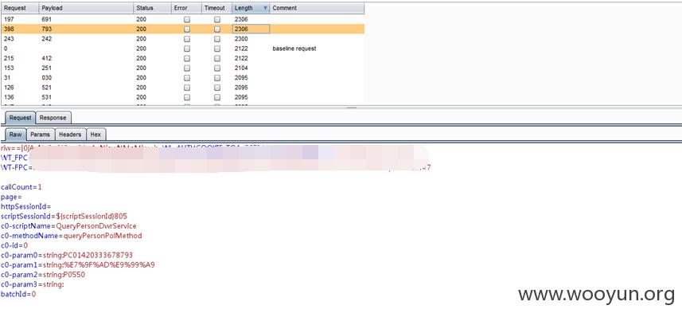Screen dimensions: 682x317
Task: Open the Hex view tab
Action: coord(95,135)
